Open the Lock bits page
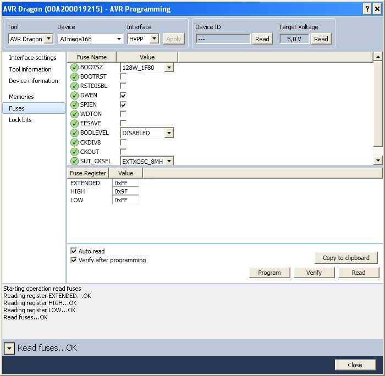Screen dimensions: 385x376 20,120
